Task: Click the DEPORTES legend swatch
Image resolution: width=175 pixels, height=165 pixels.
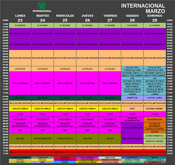Action: (x=65, y=158)
